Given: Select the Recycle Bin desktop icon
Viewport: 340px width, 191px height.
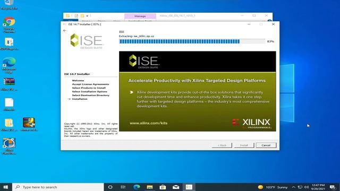Looking at the screenshot, I should point(9,5).
